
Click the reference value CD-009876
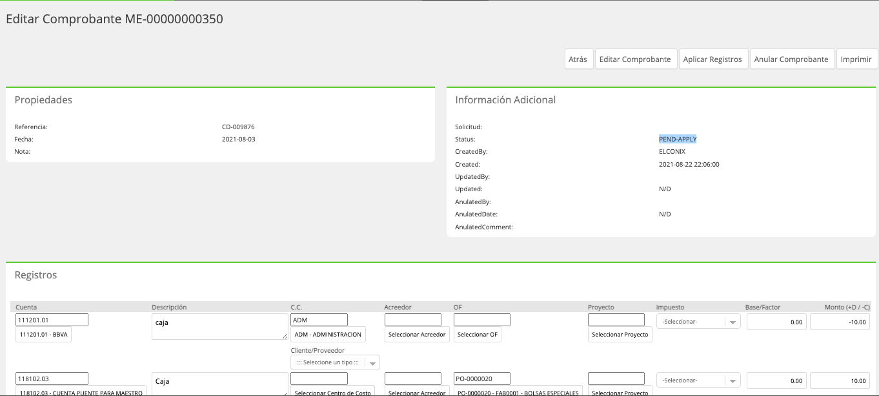[x=238, y=127]
